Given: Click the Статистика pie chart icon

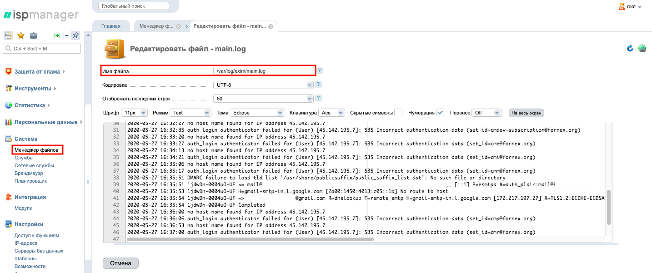Looking at the screenshot, I should (8, 105).
